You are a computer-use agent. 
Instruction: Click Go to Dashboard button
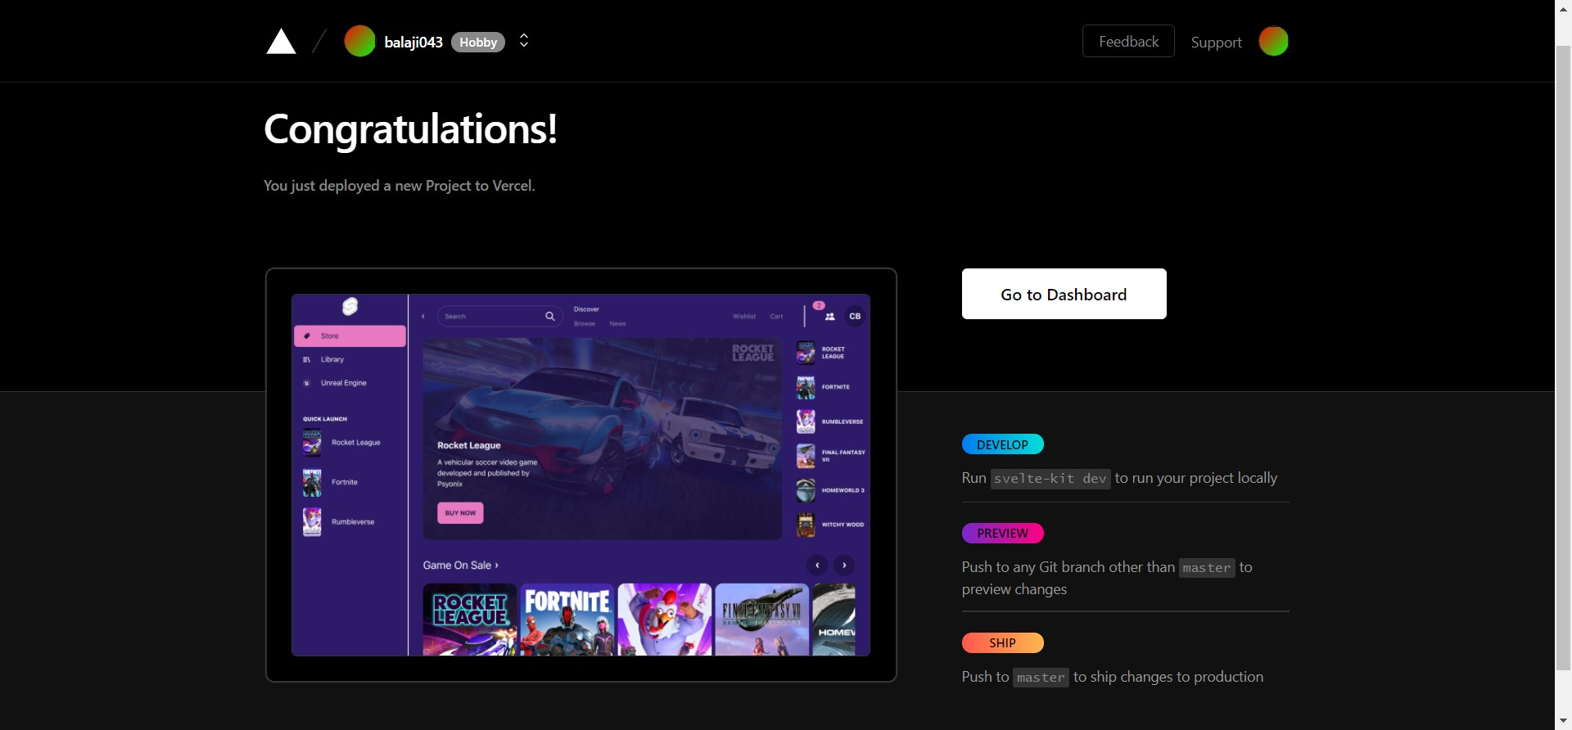pyautogui.click(x=1064, y=294)
